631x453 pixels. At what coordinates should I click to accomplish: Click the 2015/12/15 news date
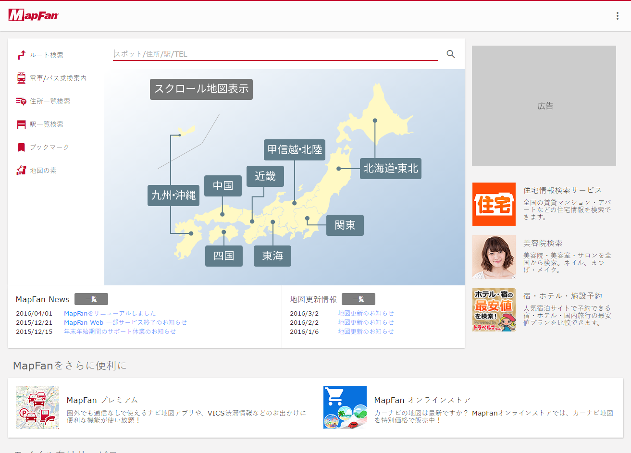click(34, 331)
